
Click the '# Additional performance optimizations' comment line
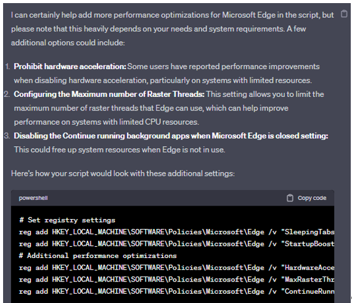(98, 256)
